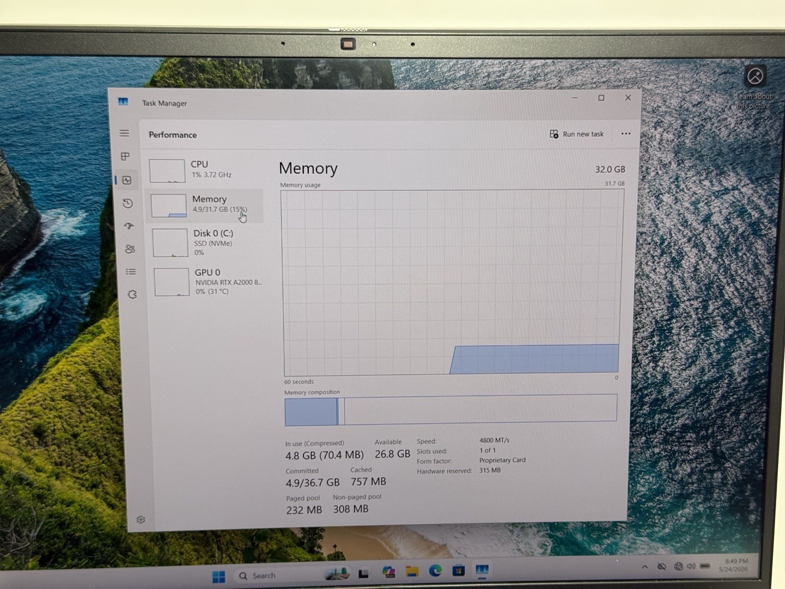Viewport: 785px width, 589px height.
Task: Launch Copilot from the taskbar
Action: [x=389, y=572]
